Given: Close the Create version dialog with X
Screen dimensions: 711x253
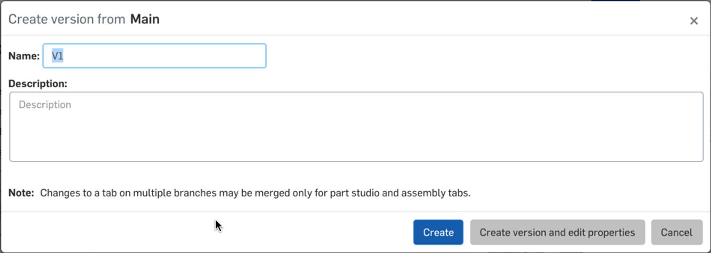Looking at the screenshot, I should [x=694, y=21].
